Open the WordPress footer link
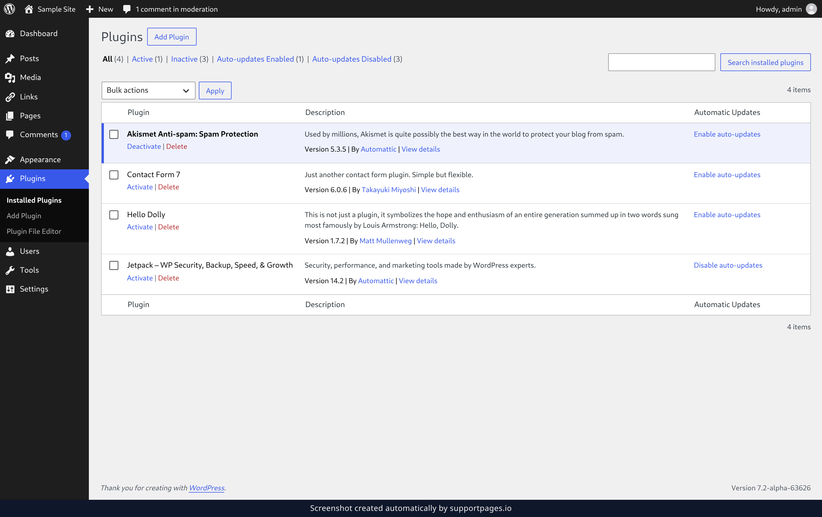This screenshot has width=822, height=517. click(x=207, y=488)
